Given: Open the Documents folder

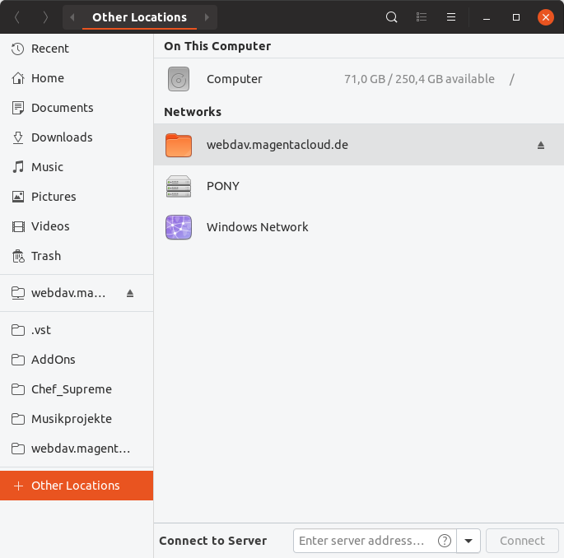Looking at the screenshot, I should (x=77, y=108).
